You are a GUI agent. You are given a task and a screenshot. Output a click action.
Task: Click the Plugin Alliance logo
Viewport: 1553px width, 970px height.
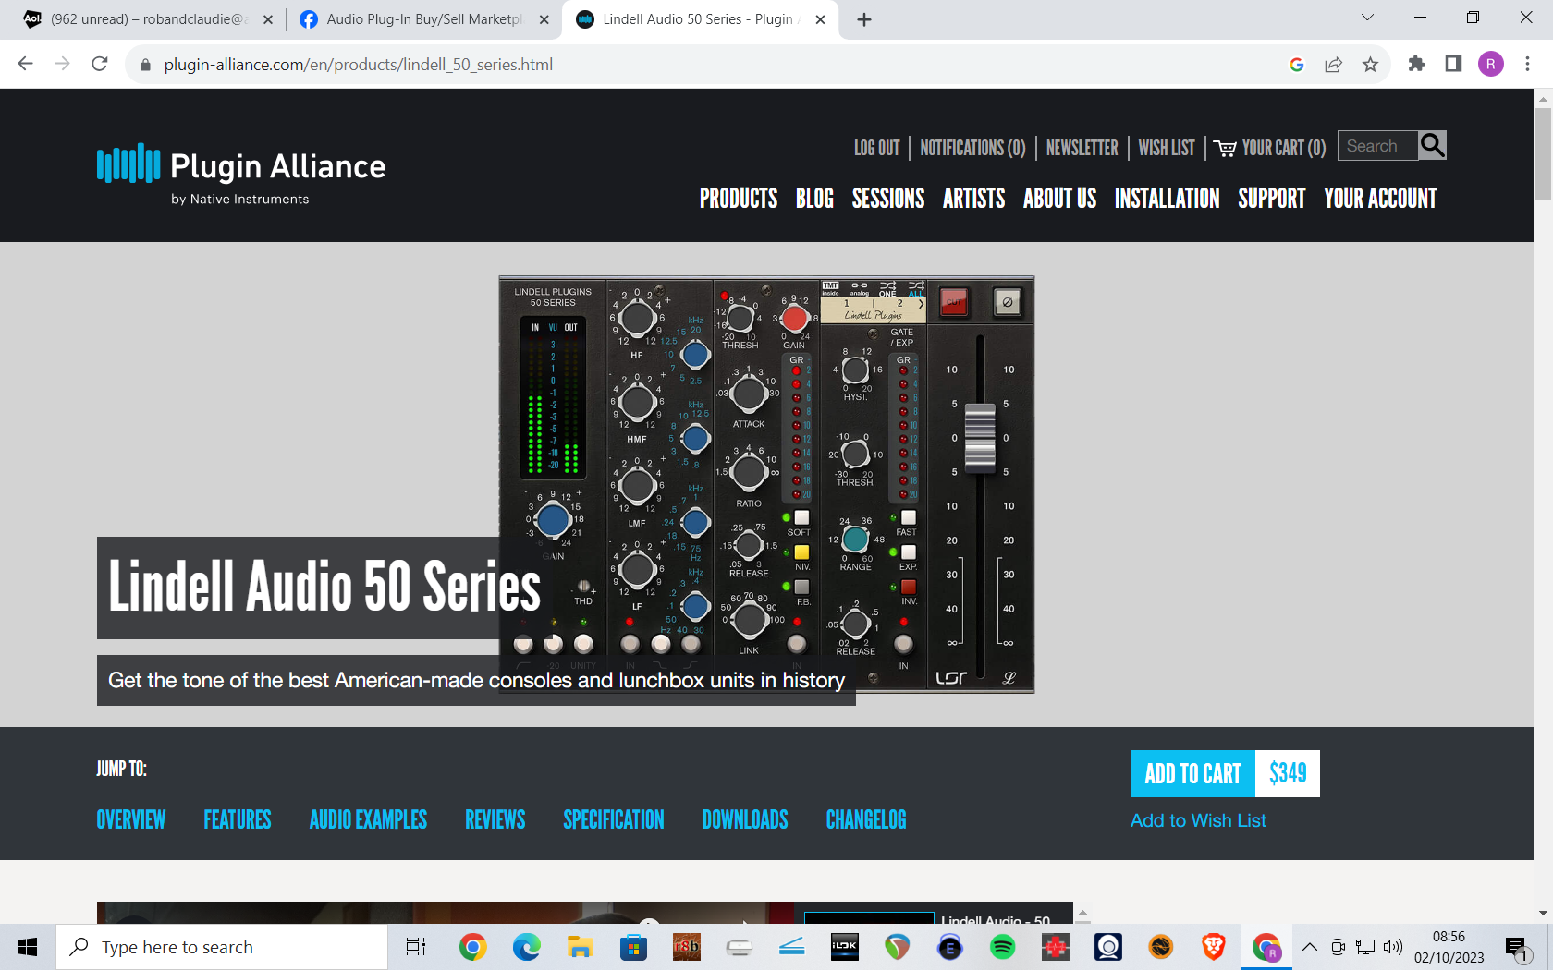[240, 175]
